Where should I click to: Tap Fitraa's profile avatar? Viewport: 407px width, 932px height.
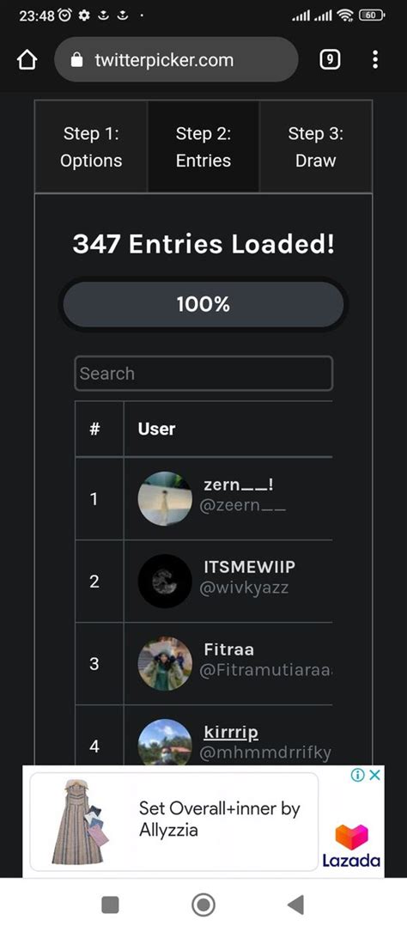(x=165, y=664)
